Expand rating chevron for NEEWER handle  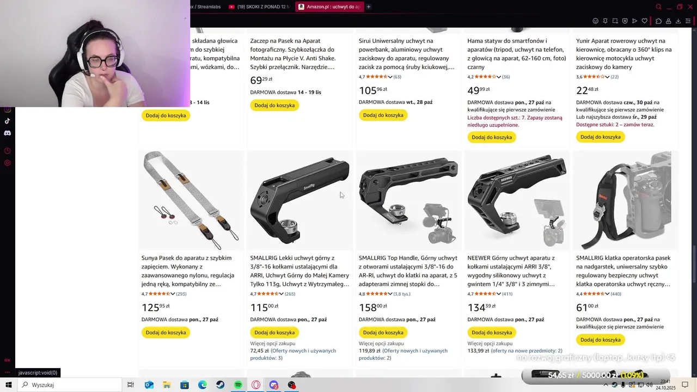[x=499, y=294]
